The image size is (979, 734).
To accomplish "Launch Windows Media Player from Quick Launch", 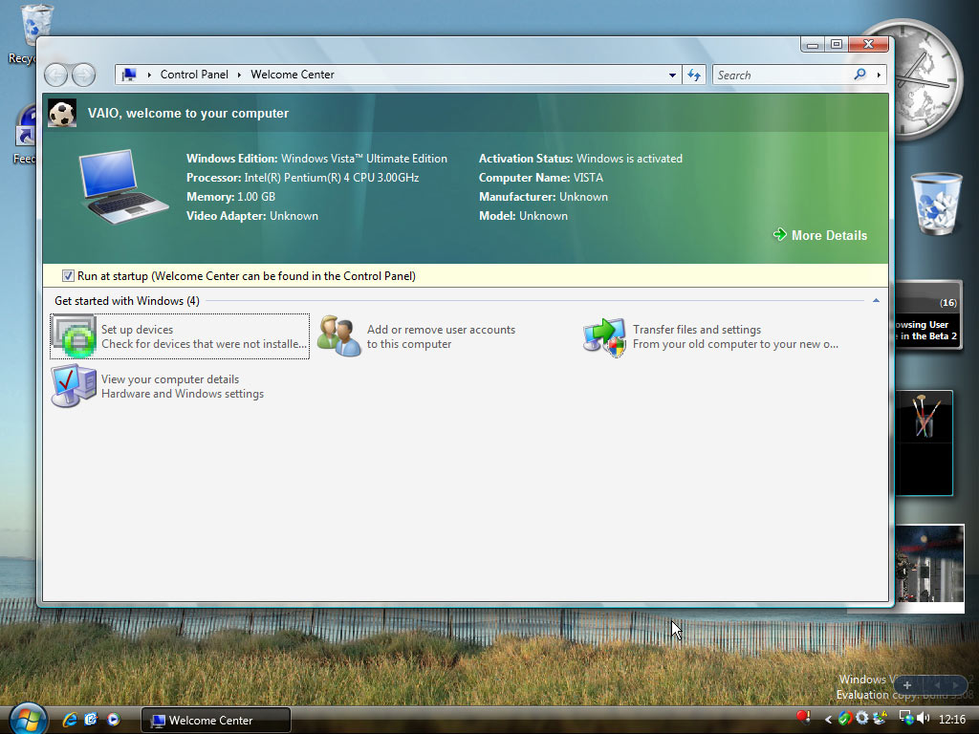I will 113,720.
